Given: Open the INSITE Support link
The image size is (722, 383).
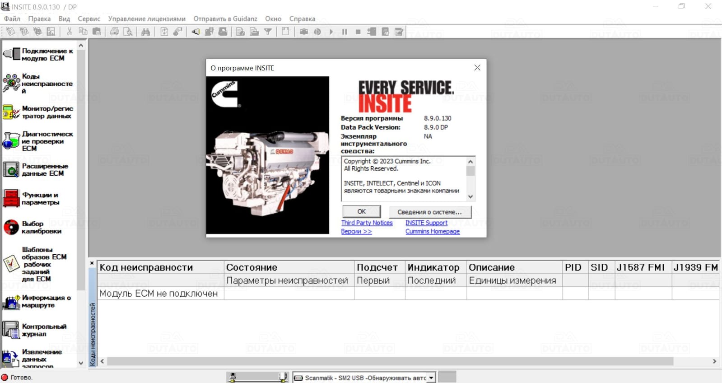Looking at the screenshot, I should pyautogui.click(x=426, y=223).
